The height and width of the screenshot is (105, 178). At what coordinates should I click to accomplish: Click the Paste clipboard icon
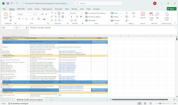click(6, 14)
